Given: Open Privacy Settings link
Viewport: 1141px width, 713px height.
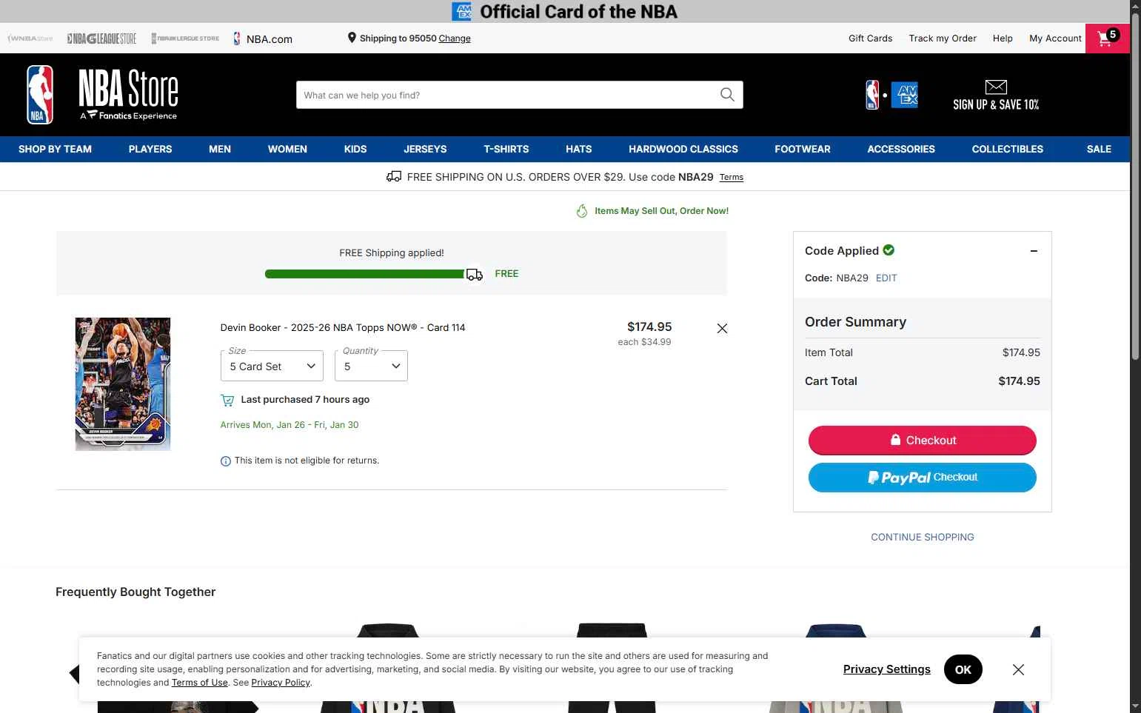Looking at the screenshot, I should click(887, 669).
